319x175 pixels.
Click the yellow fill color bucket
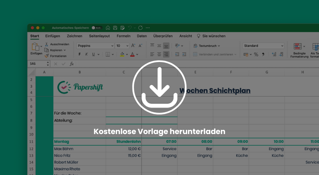tap(122, 54)
